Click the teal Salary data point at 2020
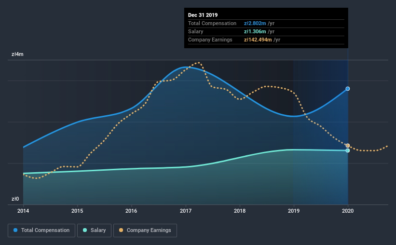 (x=348, y=150)
